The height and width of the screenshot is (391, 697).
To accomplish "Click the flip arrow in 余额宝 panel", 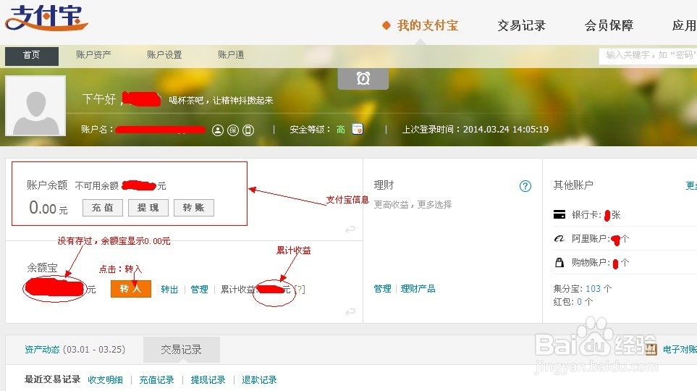I will click(350, 312).
